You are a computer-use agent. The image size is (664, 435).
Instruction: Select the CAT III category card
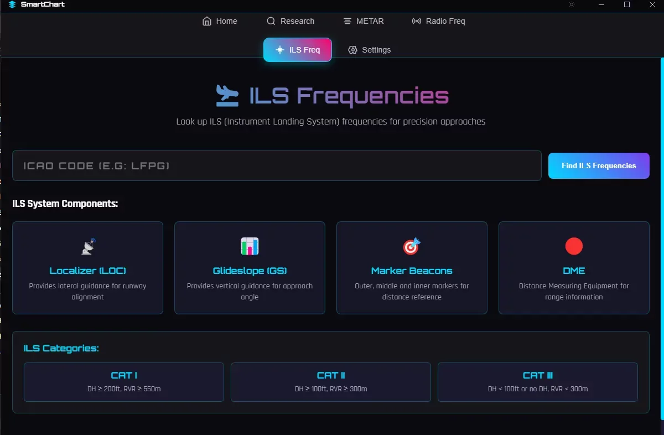pos(538,382)
